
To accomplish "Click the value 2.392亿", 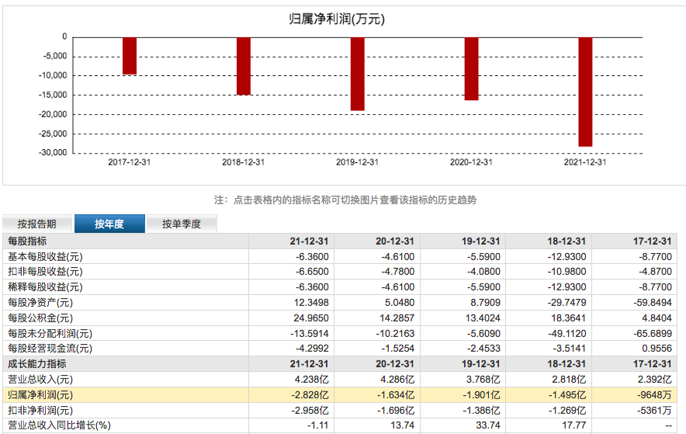I will [654, 380].
